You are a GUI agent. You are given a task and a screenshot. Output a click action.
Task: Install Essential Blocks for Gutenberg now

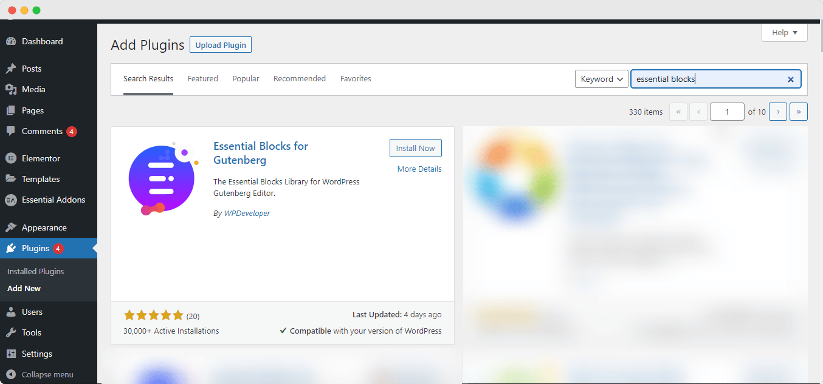click(416, 148)
